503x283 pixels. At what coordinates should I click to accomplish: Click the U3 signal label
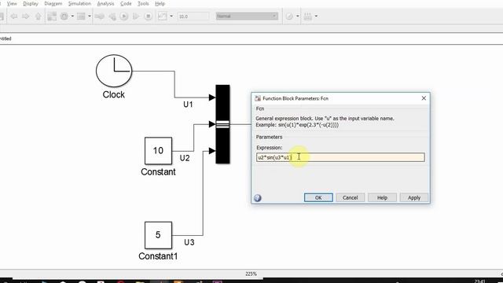click(x=189, y=242)
